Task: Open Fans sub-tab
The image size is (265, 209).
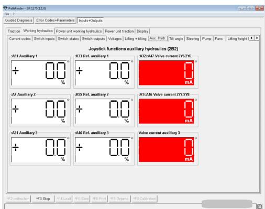Action: (219, 39)
